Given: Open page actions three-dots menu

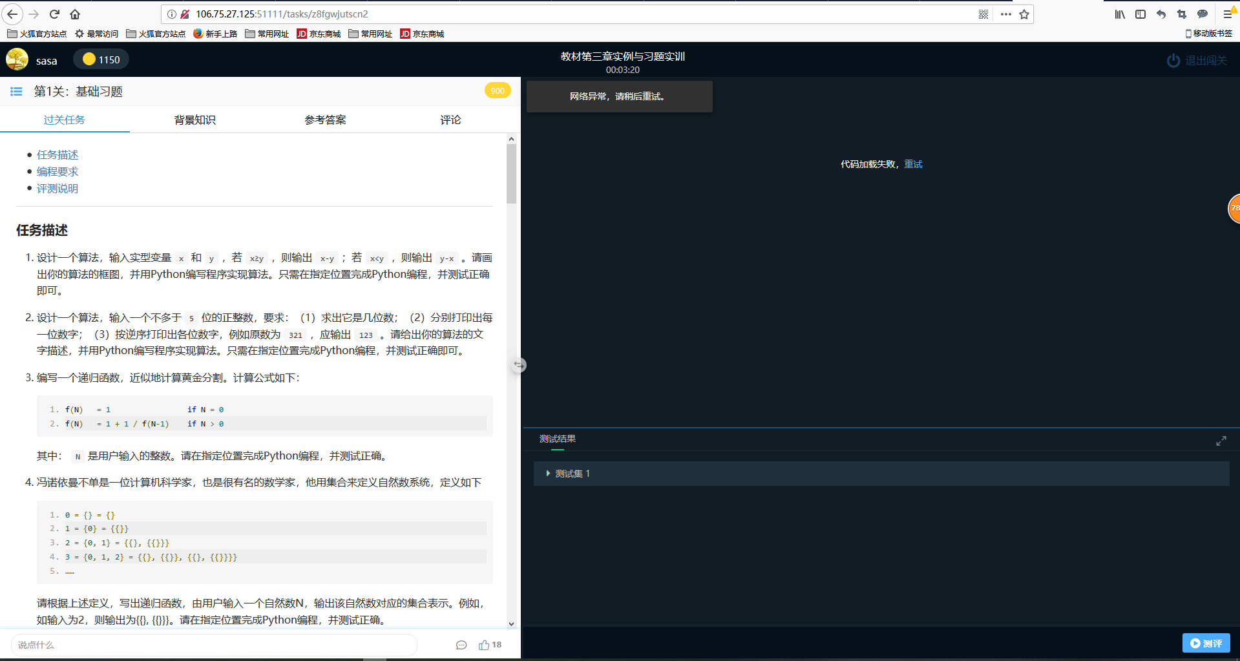Looking at the screenshot, I should point(1005,14).
